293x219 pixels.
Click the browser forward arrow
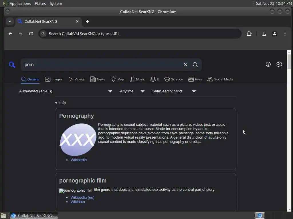coord(21,34)
